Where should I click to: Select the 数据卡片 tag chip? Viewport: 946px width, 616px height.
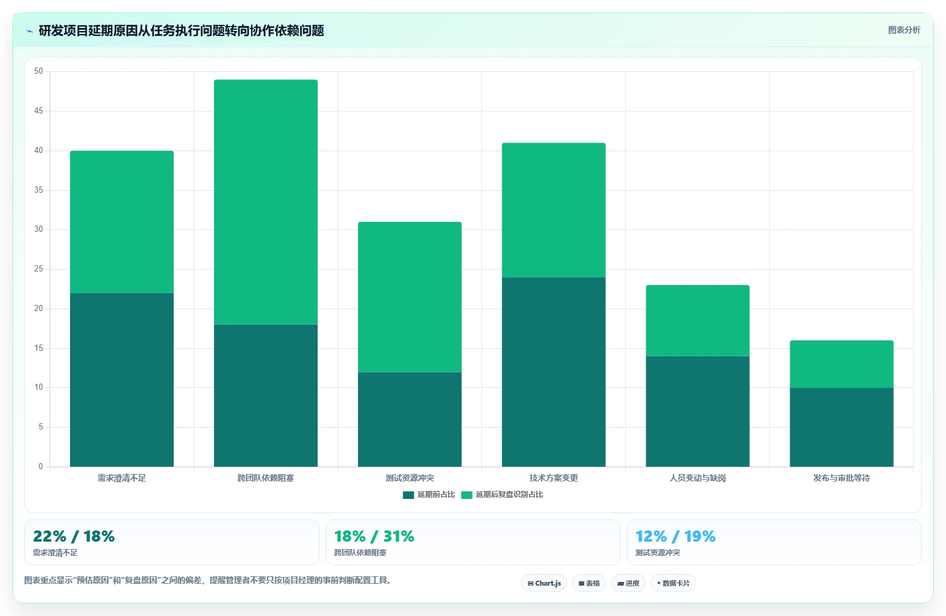[x=673, y=583]
